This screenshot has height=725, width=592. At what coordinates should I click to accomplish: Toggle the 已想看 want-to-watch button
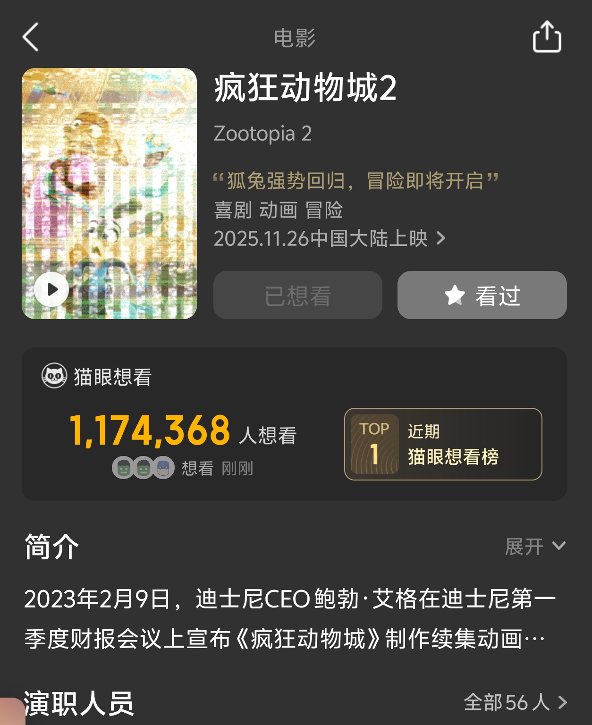[x=297, y=295]
